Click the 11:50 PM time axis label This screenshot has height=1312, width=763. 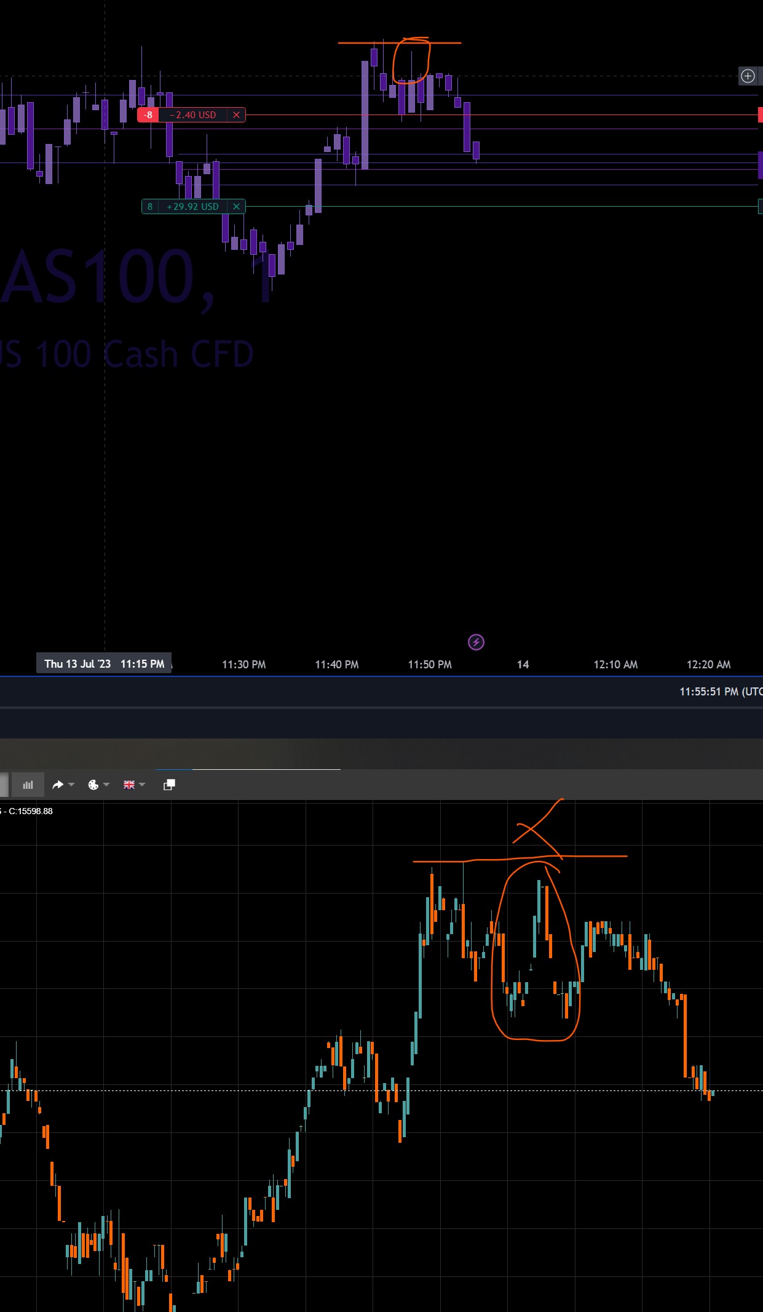point(430,665)
